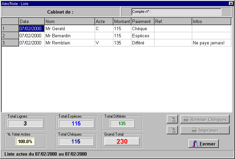The height and width of the screenshot is (159, 235).
Task: Click the copy icon beside Imprimer
Action: coord(172,130)
